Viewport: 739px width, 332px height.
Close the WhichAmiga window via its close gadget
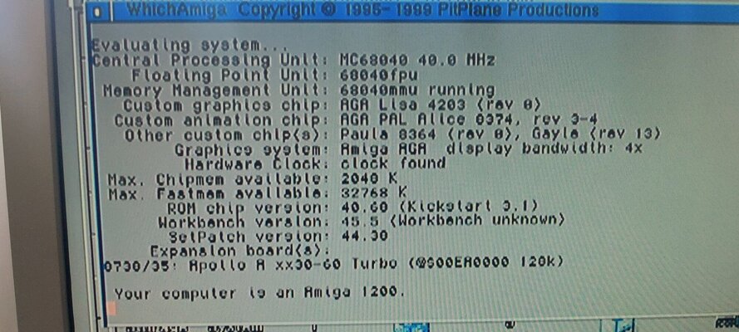click(x=97, y=12)
